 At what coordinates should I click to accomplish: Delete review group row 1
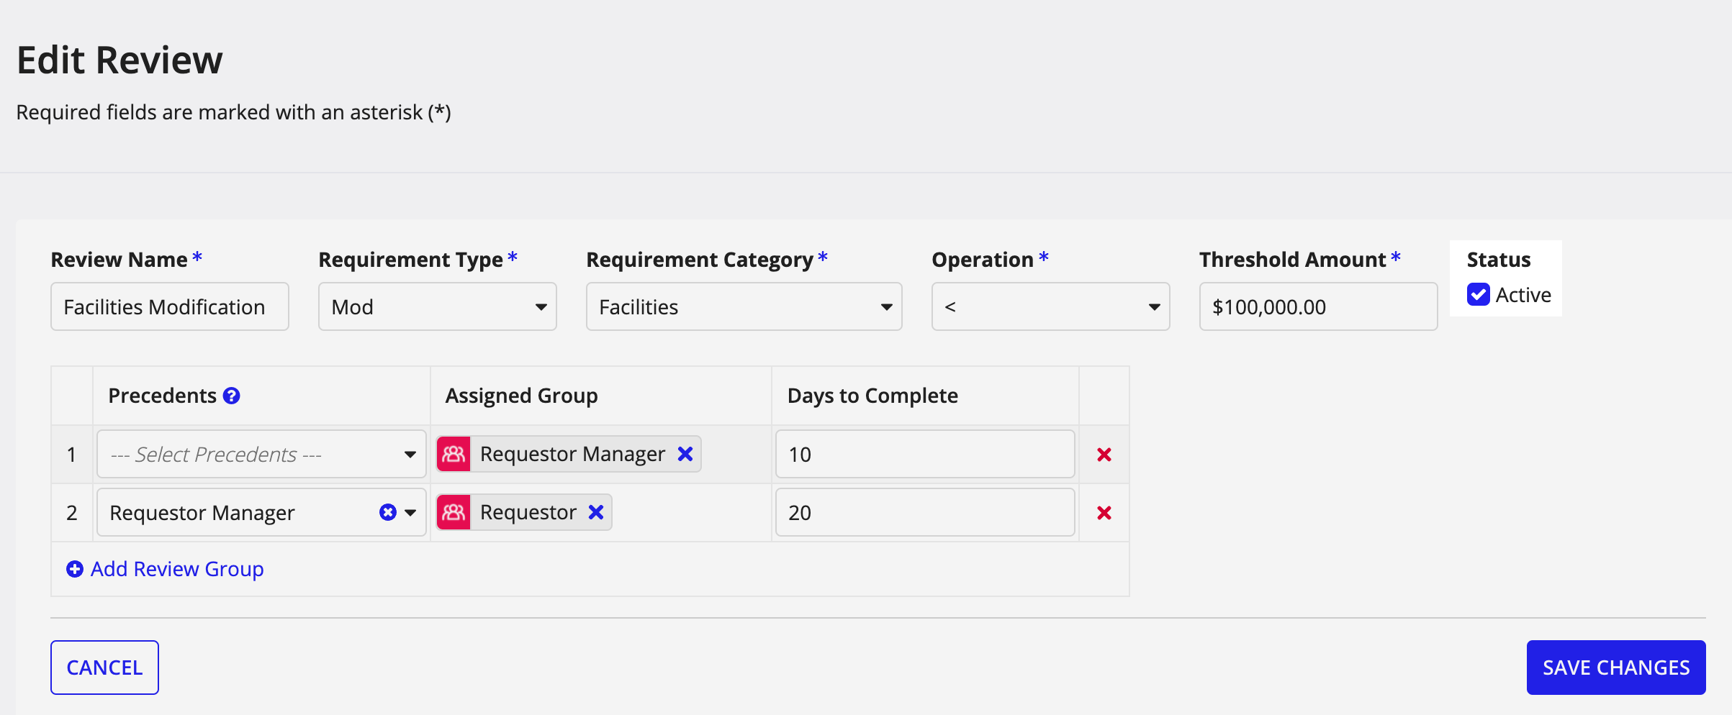(1104, 455)
